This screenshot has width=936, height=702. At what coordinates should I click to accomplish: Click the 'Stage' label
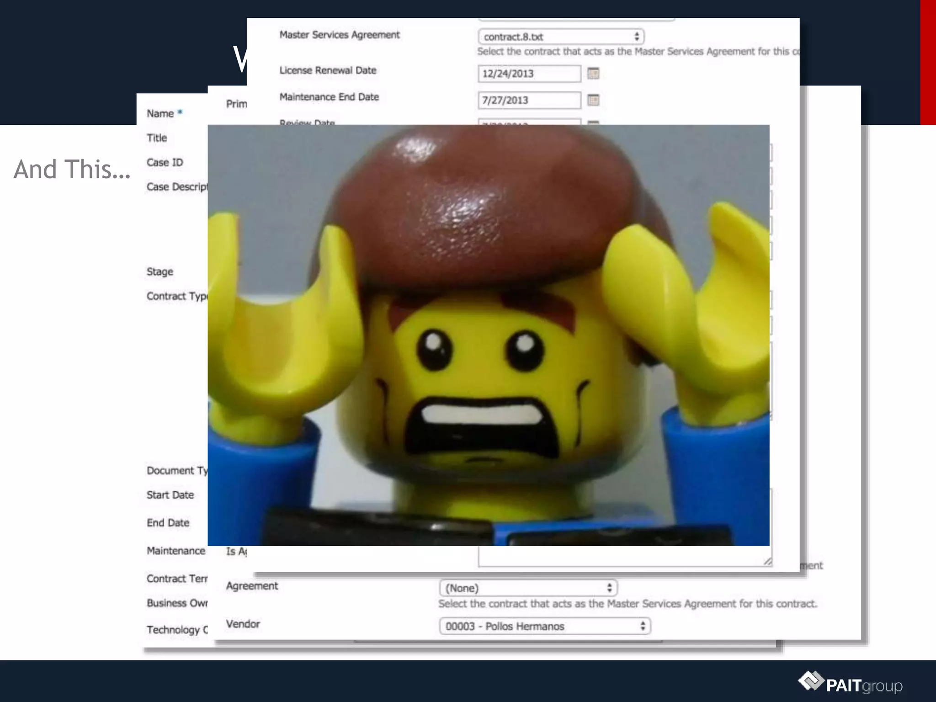click(x=160, y=271)
